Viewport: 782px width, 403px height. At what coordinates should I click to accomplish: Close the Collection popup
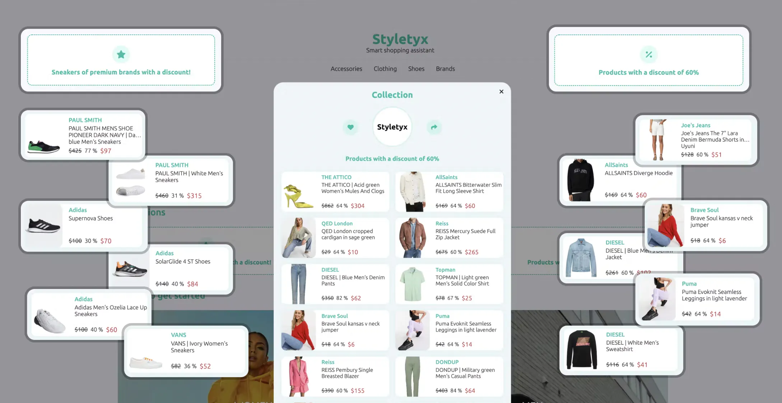501,92
